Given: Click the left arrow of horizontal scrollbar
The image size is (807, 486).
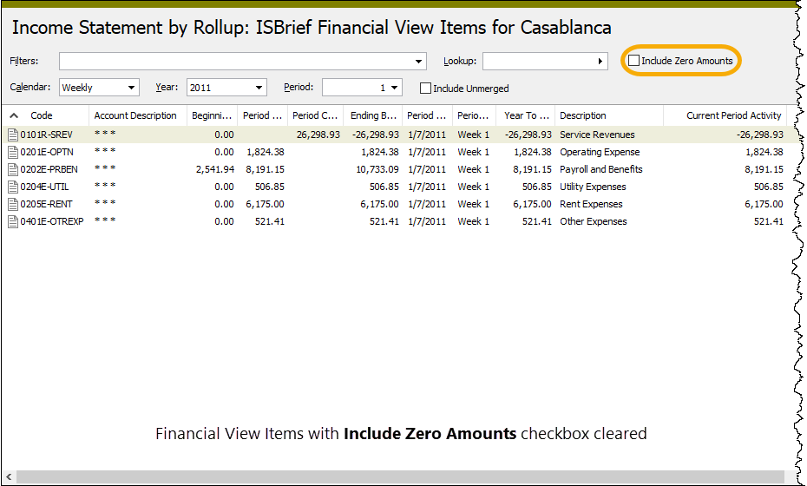Looking at the screenshot, I should click(9, 476).
